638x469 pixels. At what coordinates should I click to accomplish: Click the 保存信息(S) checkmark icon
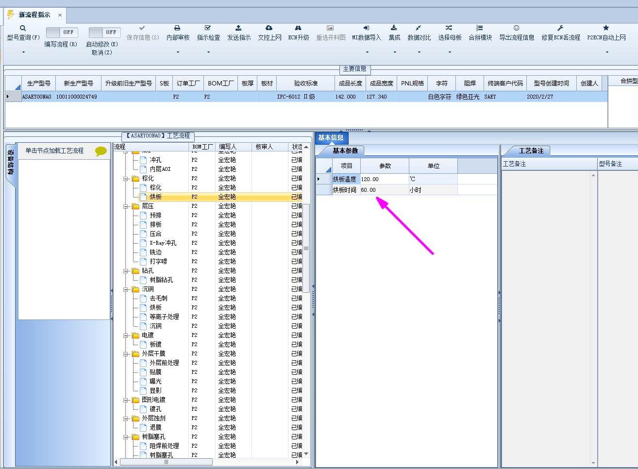tap(142, 28)
